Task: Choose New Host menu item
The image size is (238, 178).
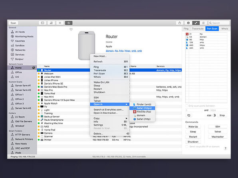Action: [110, 56]
